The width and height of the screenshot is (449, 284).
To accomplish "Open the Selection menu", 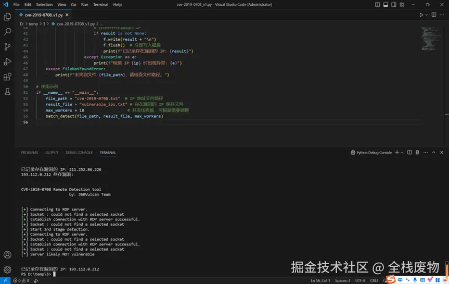I will point(44,5).
